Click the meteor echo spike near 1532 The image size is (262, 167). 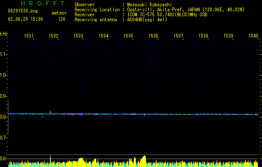click(50, 111)
